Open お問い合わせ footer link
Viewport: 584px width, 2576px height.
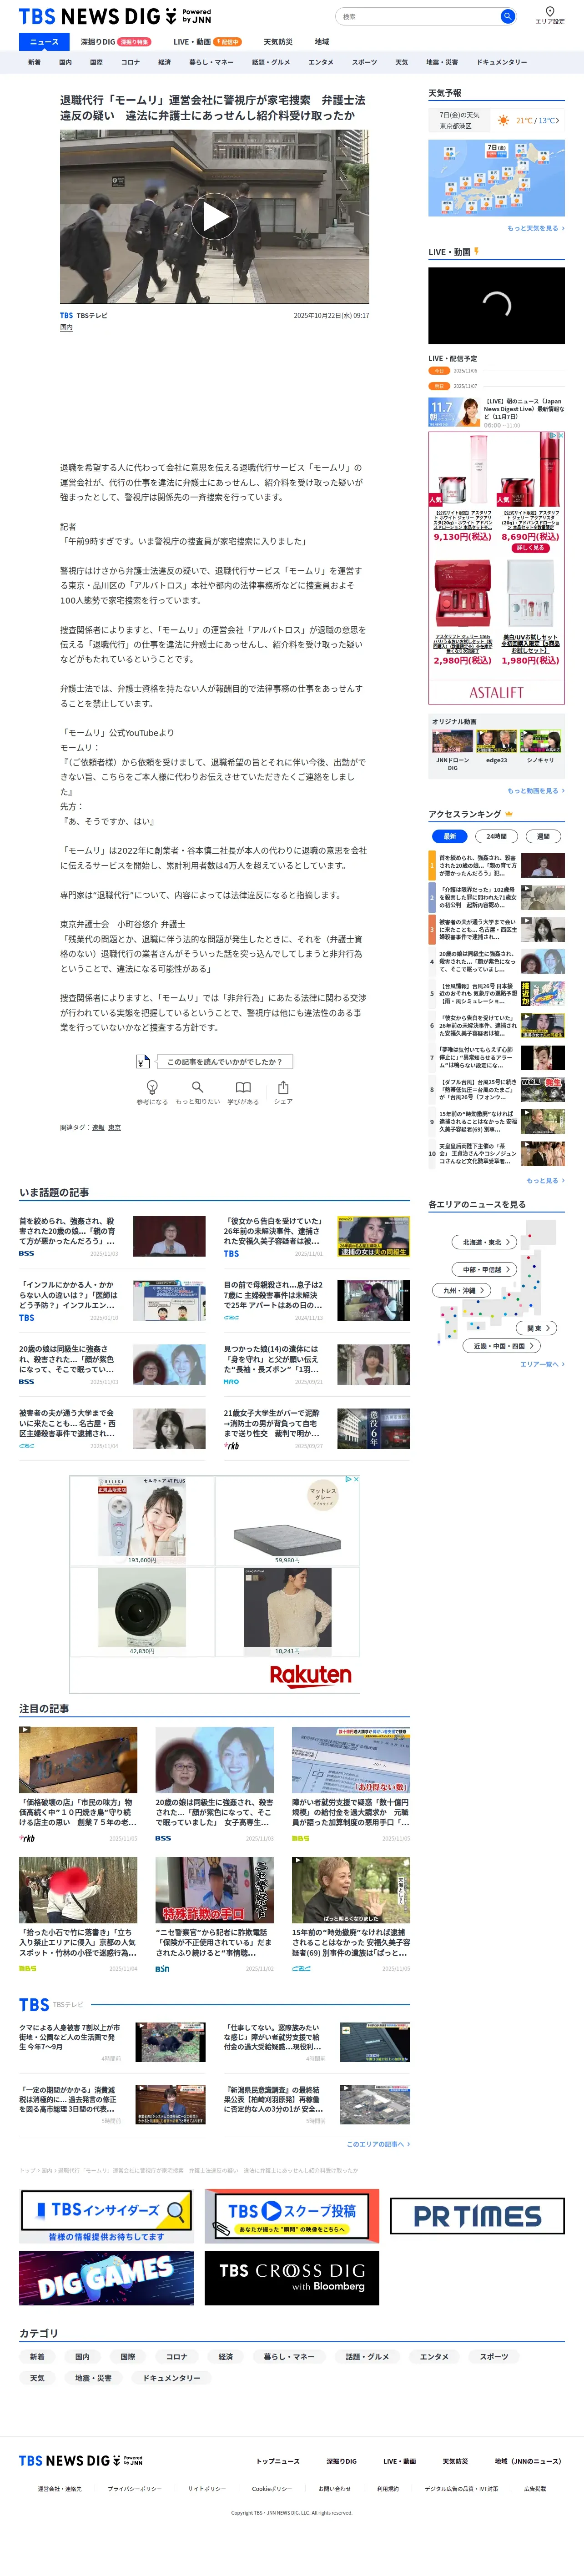335,2489
